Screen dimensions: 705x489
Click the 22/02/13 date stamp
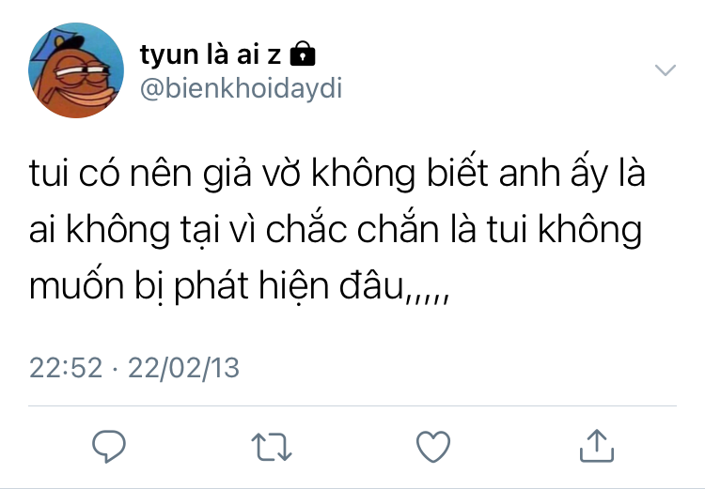click(183, 368)
